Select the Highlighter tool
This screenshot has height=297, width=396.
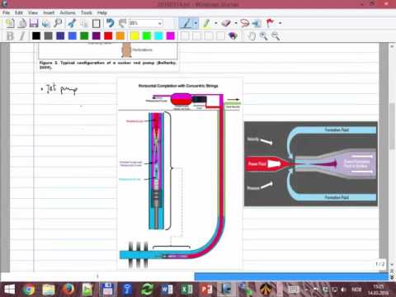pos(206,23)
